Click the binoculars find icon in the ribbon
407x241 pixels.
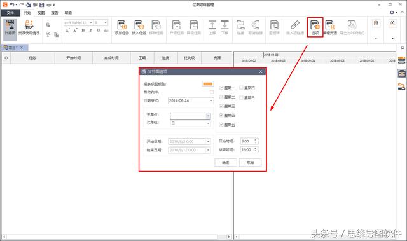click(392, 23)
